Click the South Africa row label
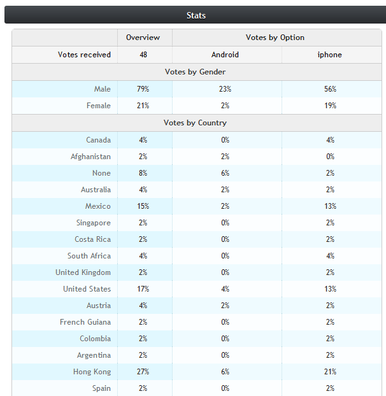This screenshot has height=396, width=386. pyautogui.click(x=89, y=256)
